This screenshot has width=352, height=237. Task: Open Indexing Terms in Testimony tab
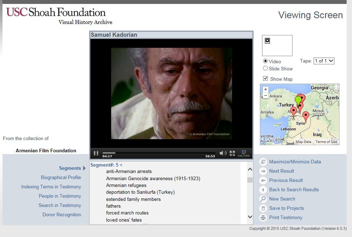click(51, 187)
